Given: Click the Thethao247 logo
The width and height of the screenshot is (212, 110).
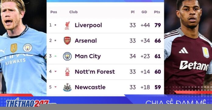Looking at the screenshot, I should [x=31, y=103].
